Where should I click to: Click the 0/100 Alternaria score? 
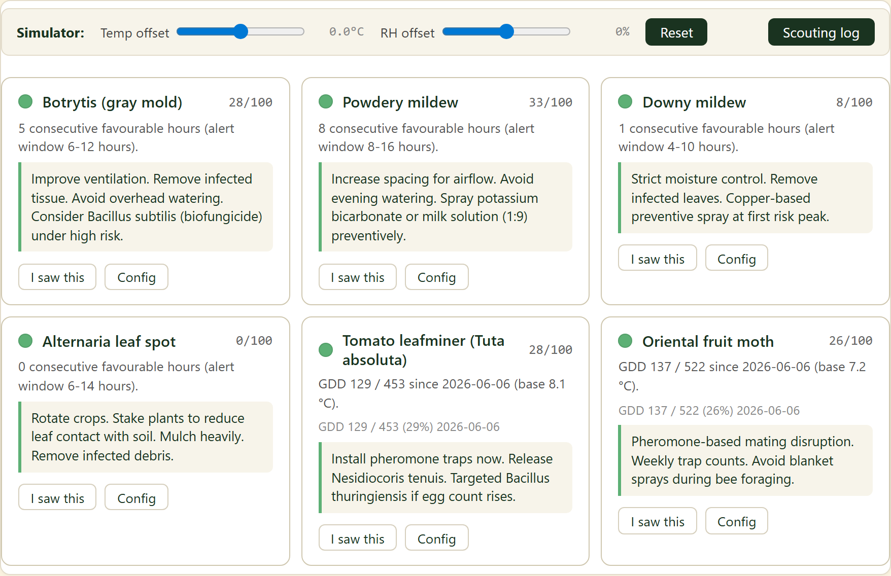pos(254,341)
